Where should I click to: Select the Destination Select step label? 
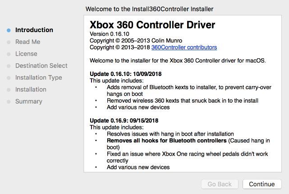[x=41, y=66]
